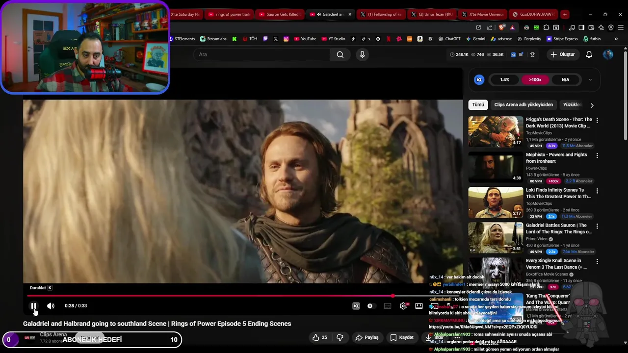Open options menu for Mephisto video
Screen dimensions: 628x353
597,155
